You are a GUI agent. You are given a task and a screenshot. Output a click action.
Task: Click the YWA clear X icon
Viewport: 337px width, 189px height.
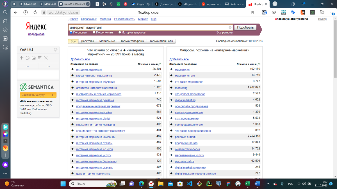coord(46,58)
